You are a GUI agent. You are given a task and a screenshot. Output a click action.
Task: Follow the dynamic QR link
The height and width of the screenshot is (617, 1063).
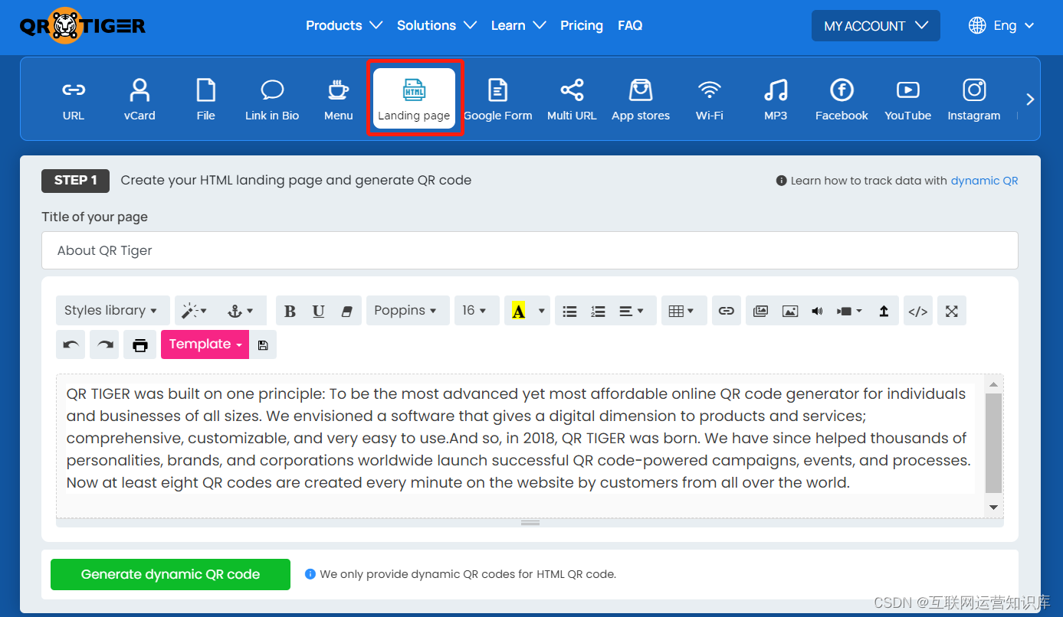pos(984,181)
